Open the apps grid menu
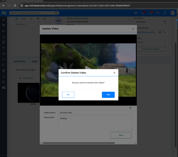 click(165, 13)
